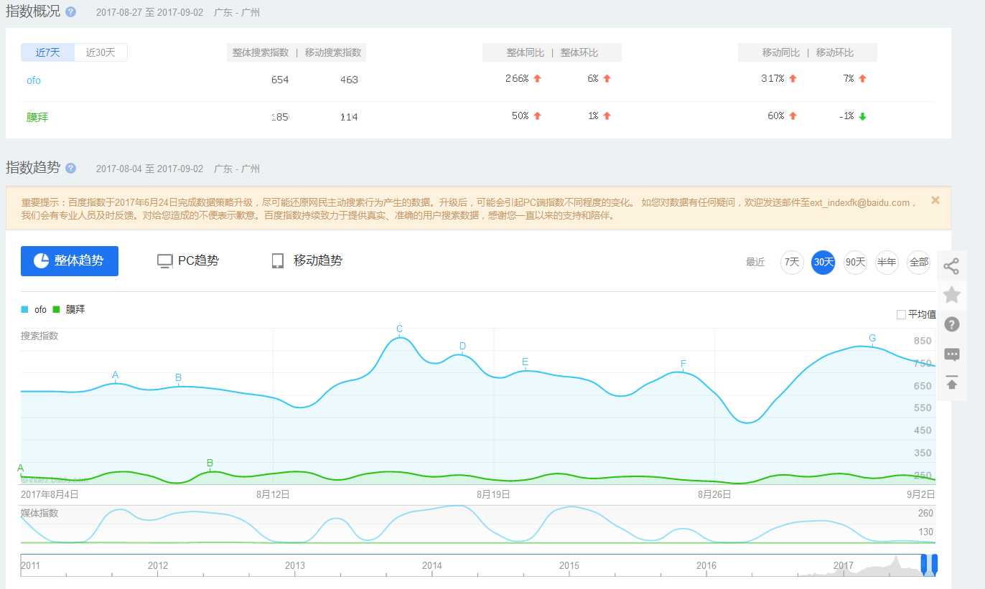985x589 pixels.
Task: Click the red up arrow beside 60%
Action: point(793,116)
